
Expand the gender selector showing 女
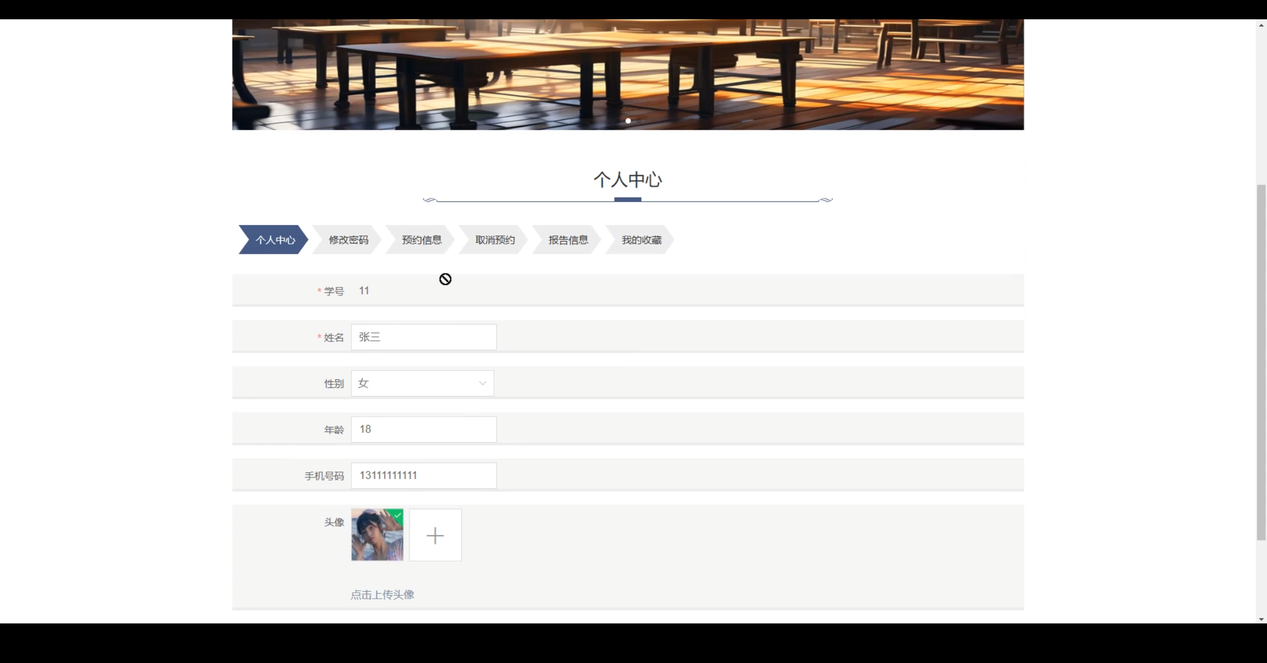point(422,382)
